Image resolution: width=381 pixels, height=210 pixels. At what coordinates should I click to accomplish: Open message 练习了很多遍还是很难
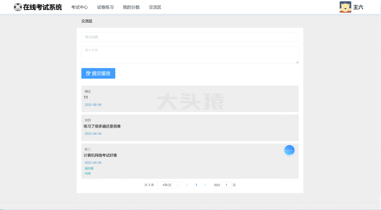pyautogui.click(x=102, y=126)
